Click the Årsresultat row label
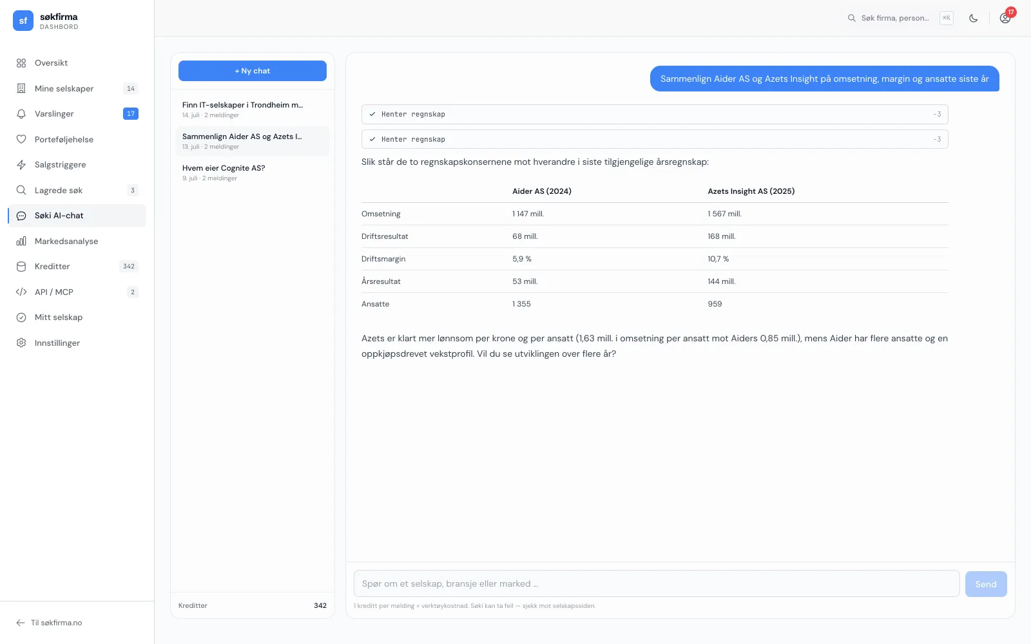The image size is (1031, 644). (381, 281)
